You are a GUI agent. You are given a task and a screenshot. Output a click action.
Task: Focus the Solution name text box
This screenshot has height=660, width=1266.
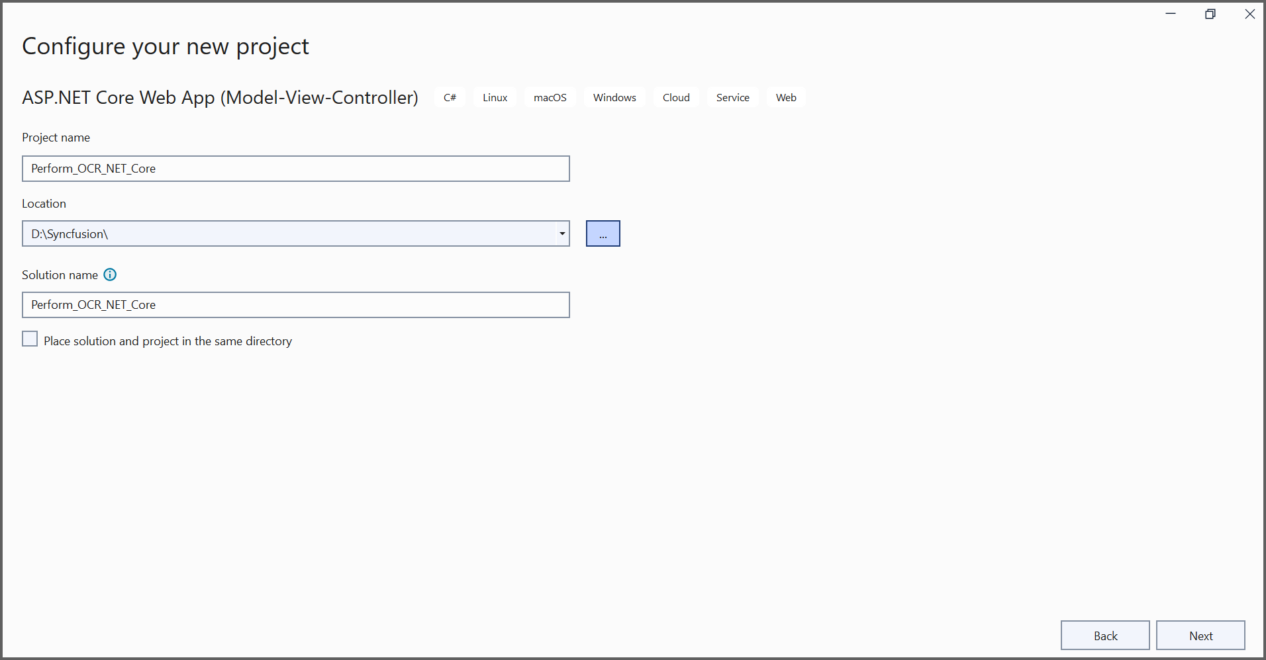(295, 305)
